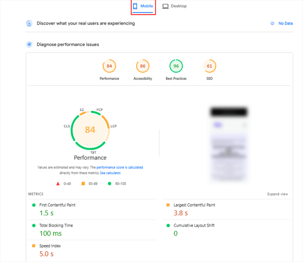Click the 3.8 s value
Screen dimensions: 303x262
[181, 213]
